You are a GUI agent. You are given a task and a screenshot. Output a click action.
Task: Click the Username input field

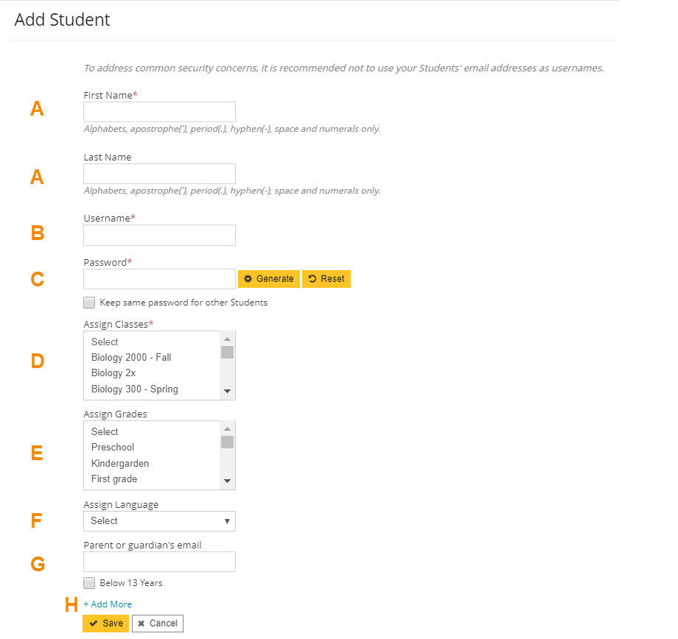159,235
